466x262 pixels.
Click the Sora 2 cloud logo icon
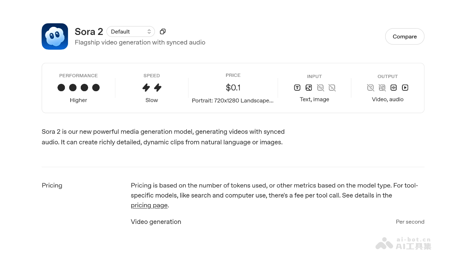click(x=55, y=36)
